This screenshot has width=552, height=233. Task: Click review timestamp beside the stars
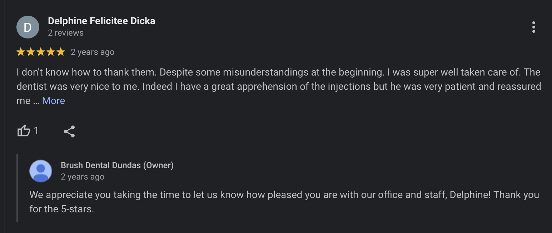pos(93,52)
